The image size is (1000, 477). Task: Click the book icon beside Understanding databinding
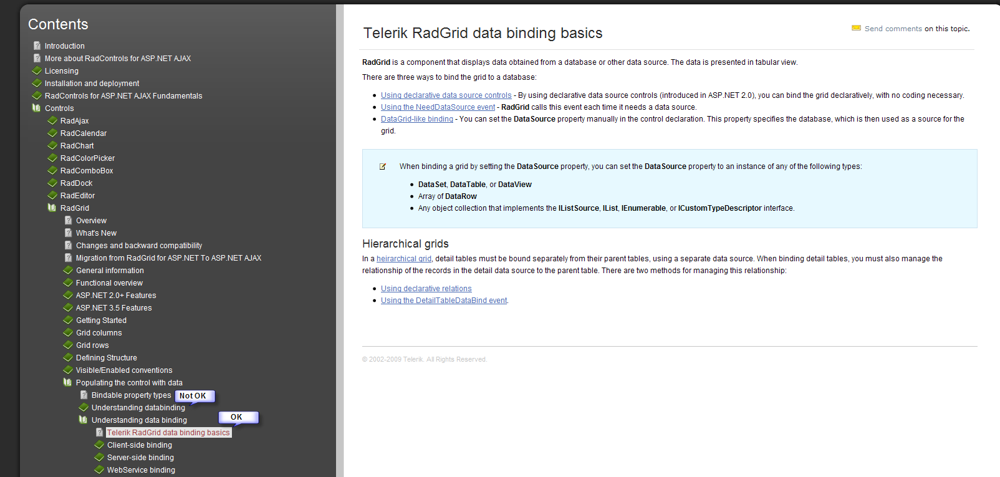[84, 407]
